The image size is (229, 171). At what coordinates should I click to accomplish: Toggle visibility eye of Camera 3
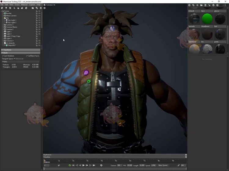click(x=39, y=41)
